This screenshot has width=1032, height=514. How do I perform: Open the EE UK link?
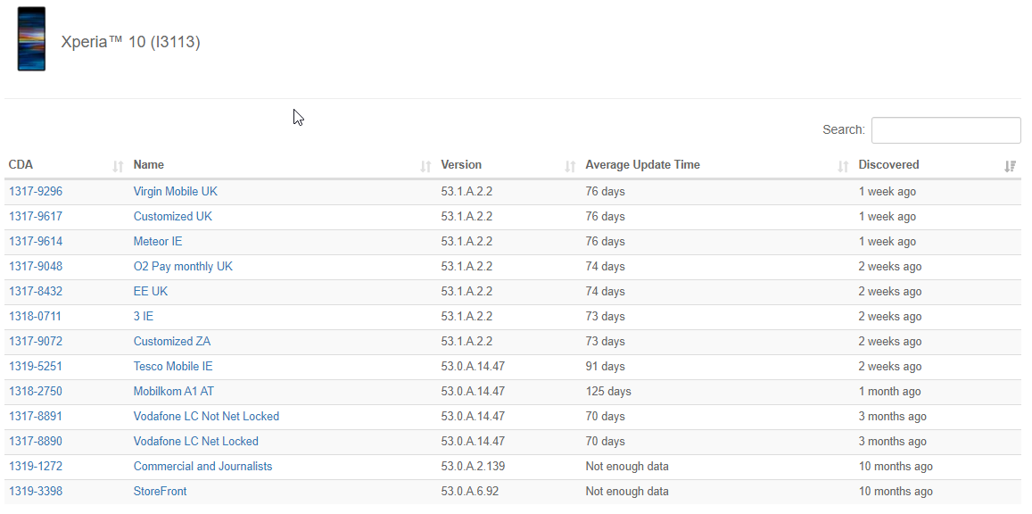[x=151, y=292]
